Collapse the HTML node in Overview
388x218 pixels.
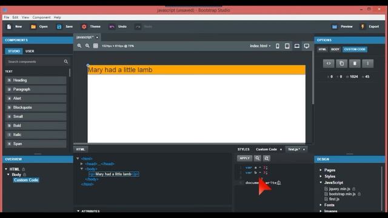(x=6, y=169)
